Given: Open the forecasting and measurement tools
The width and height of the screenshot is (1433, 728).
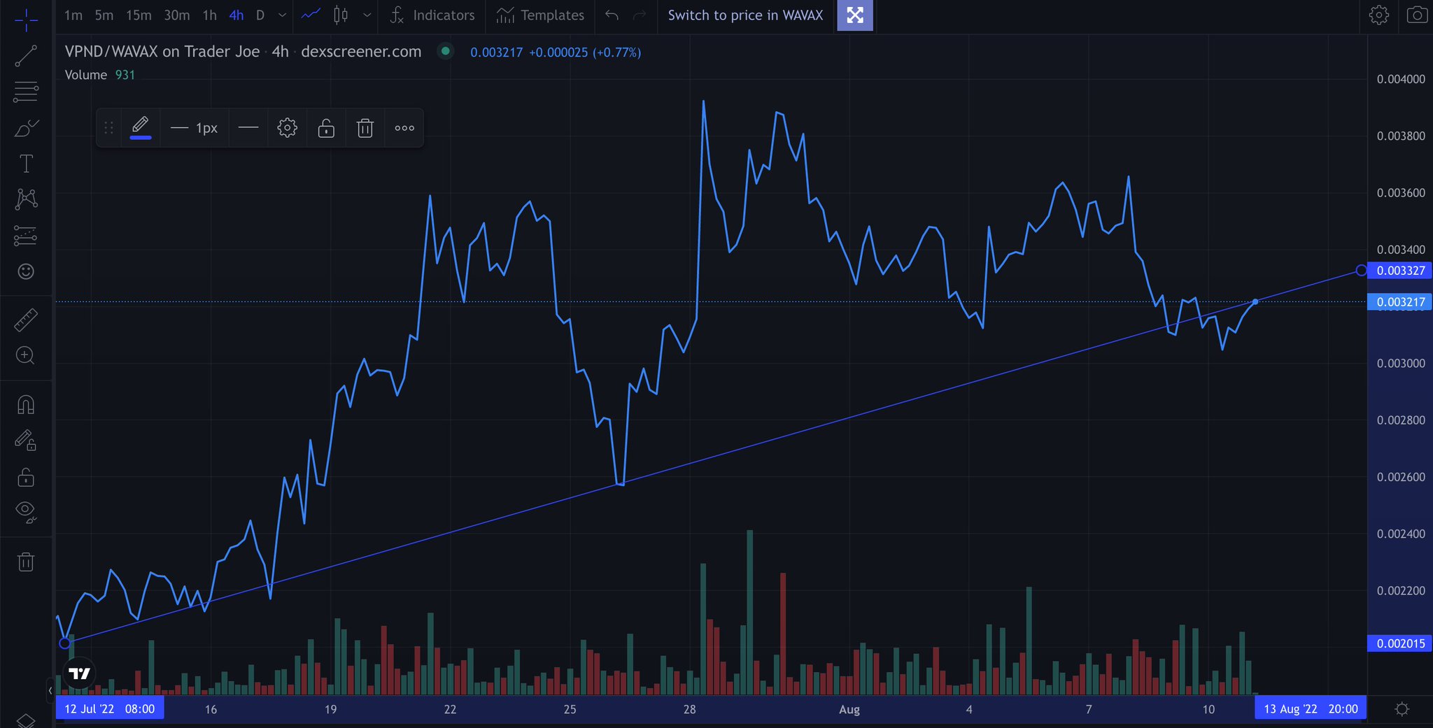Looking at the screenshot, I should [x=26, y=236].
